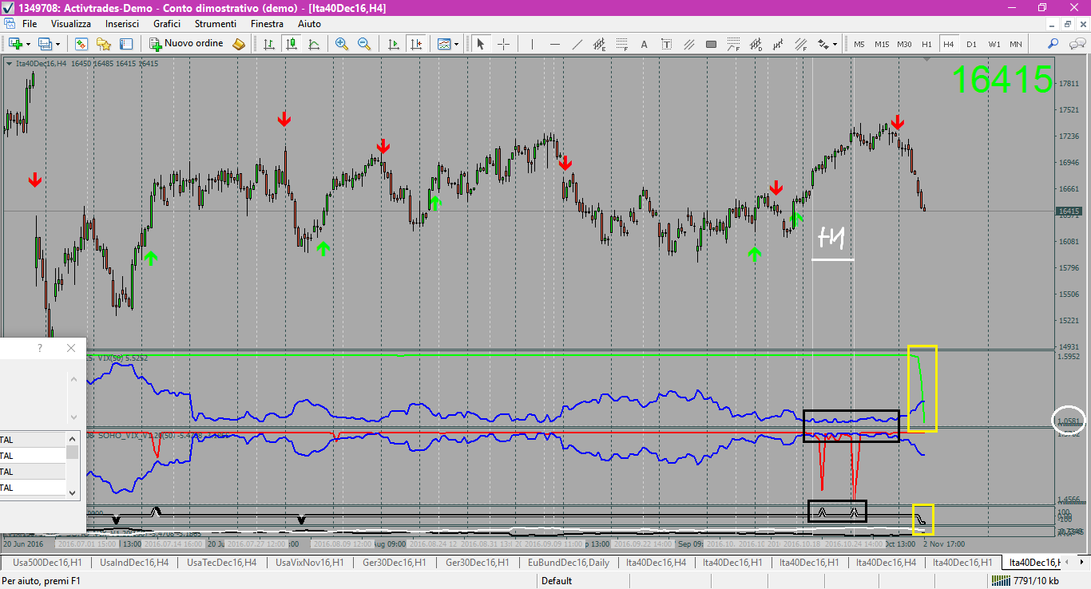Switch to candlestick chart mode
This screenshot has height=589, width=1091.
coord(292,44)
